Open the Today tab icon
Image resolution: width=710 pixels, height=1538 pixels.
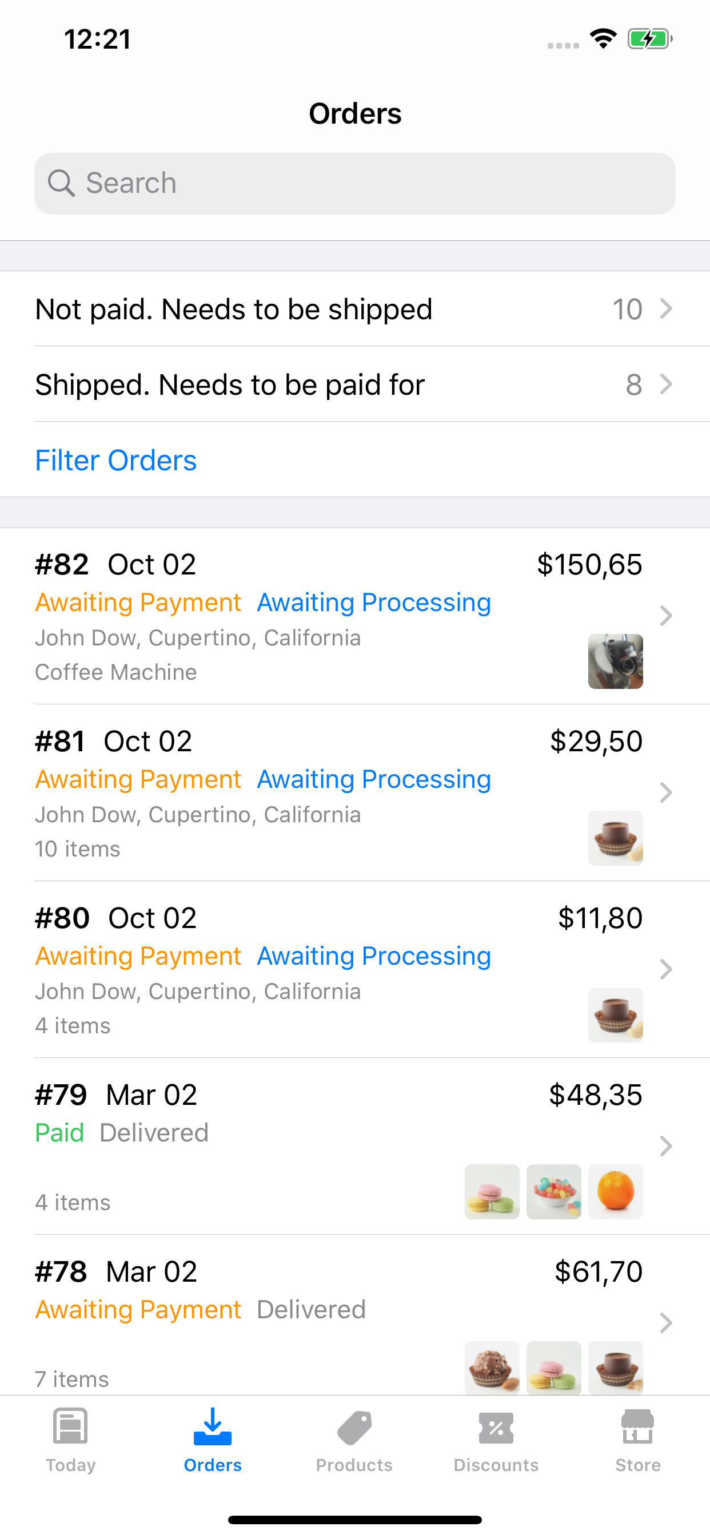[70, 1426]
